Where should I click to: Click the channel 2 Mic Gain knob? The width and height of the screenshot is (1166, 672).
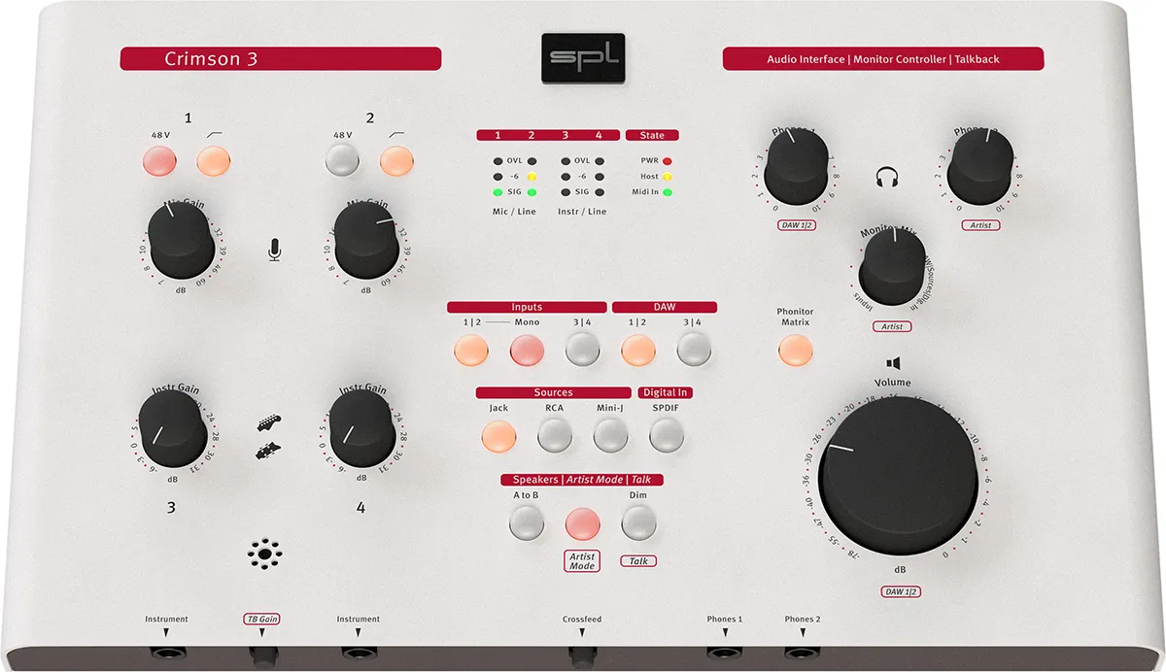(x=365, y=239)
